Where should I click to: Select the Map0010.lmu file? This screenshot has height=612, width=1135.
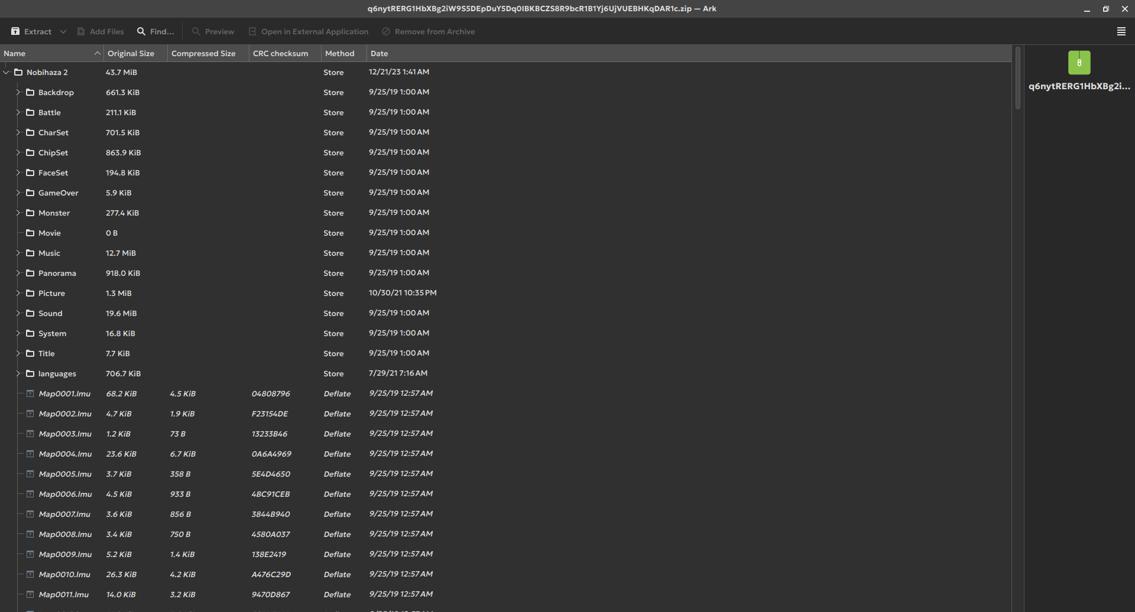[64, 574]
